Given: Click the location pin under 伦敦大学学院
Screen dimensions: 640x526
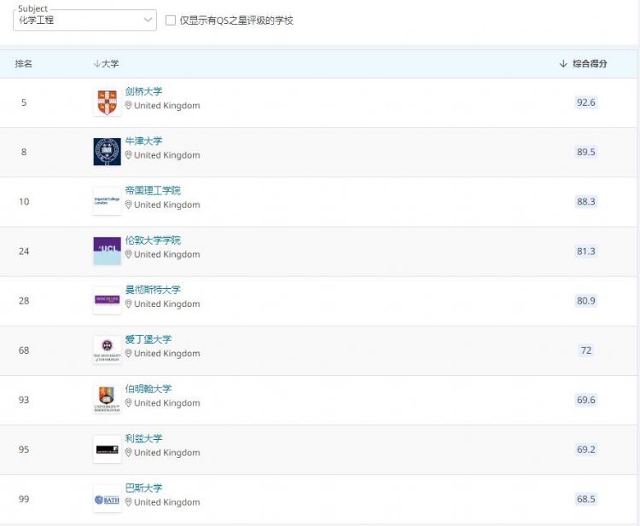Looking at the screenshot, I should 128,254.
